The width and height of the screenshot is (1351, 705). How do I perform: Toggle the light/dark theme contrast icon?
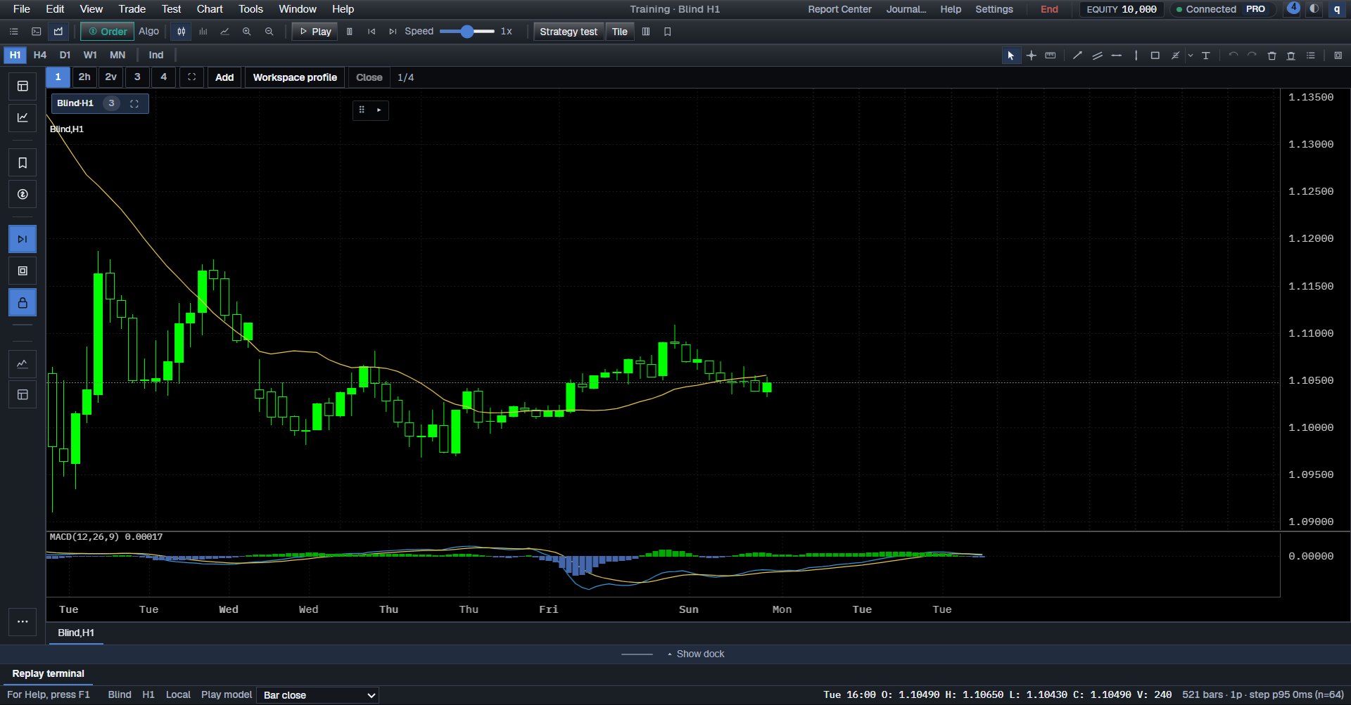click(x=1314, y=9)
